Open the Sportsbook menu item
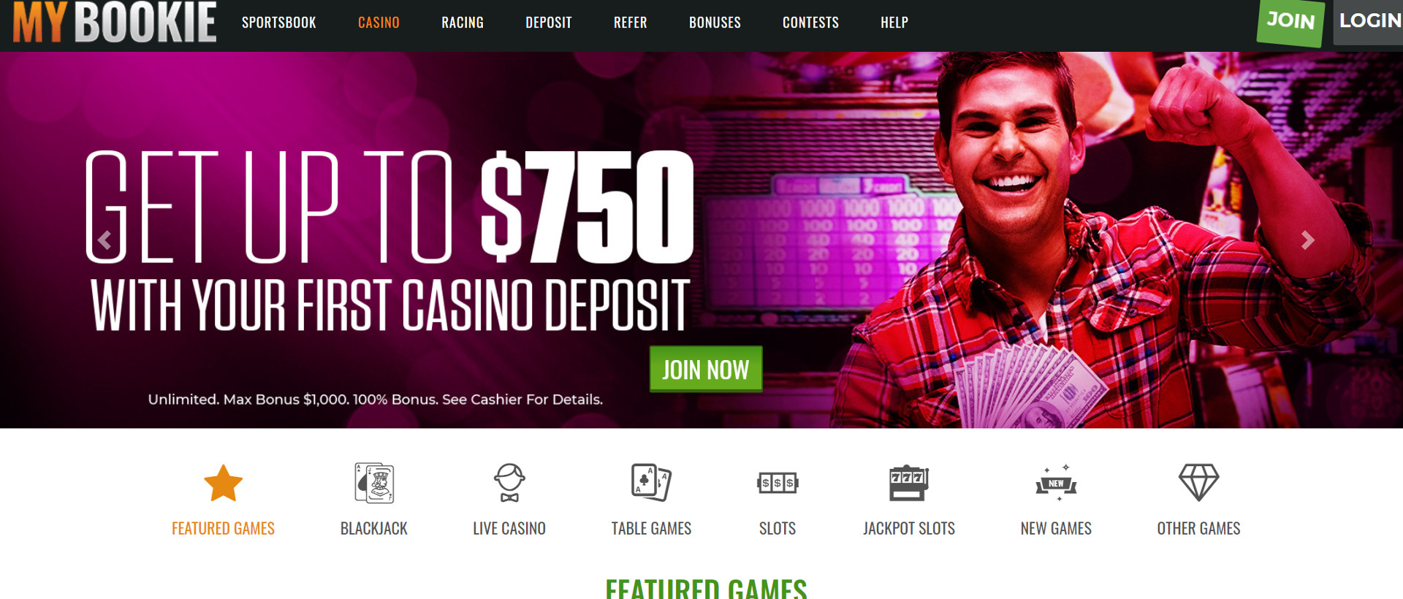 pyautogui.click(x=279, y=23)
